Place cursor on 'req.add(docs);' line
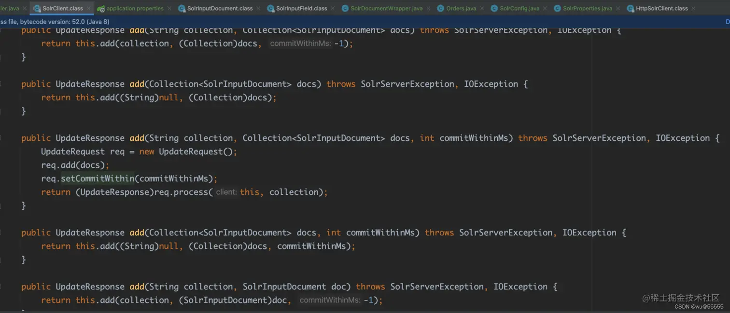The width and height of the screenshot is (730, 313). [x=75, y=165]
